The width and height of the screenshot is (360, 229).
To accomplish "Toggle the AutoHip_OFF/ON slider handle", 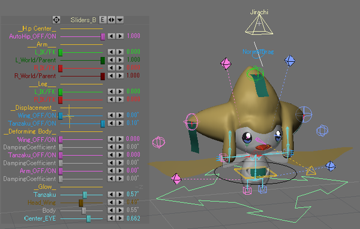I will 103,37.
